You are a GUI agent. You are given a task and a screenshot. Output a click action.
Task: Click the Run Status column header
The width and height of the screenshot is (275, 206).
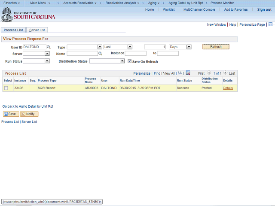coord(184,81)
